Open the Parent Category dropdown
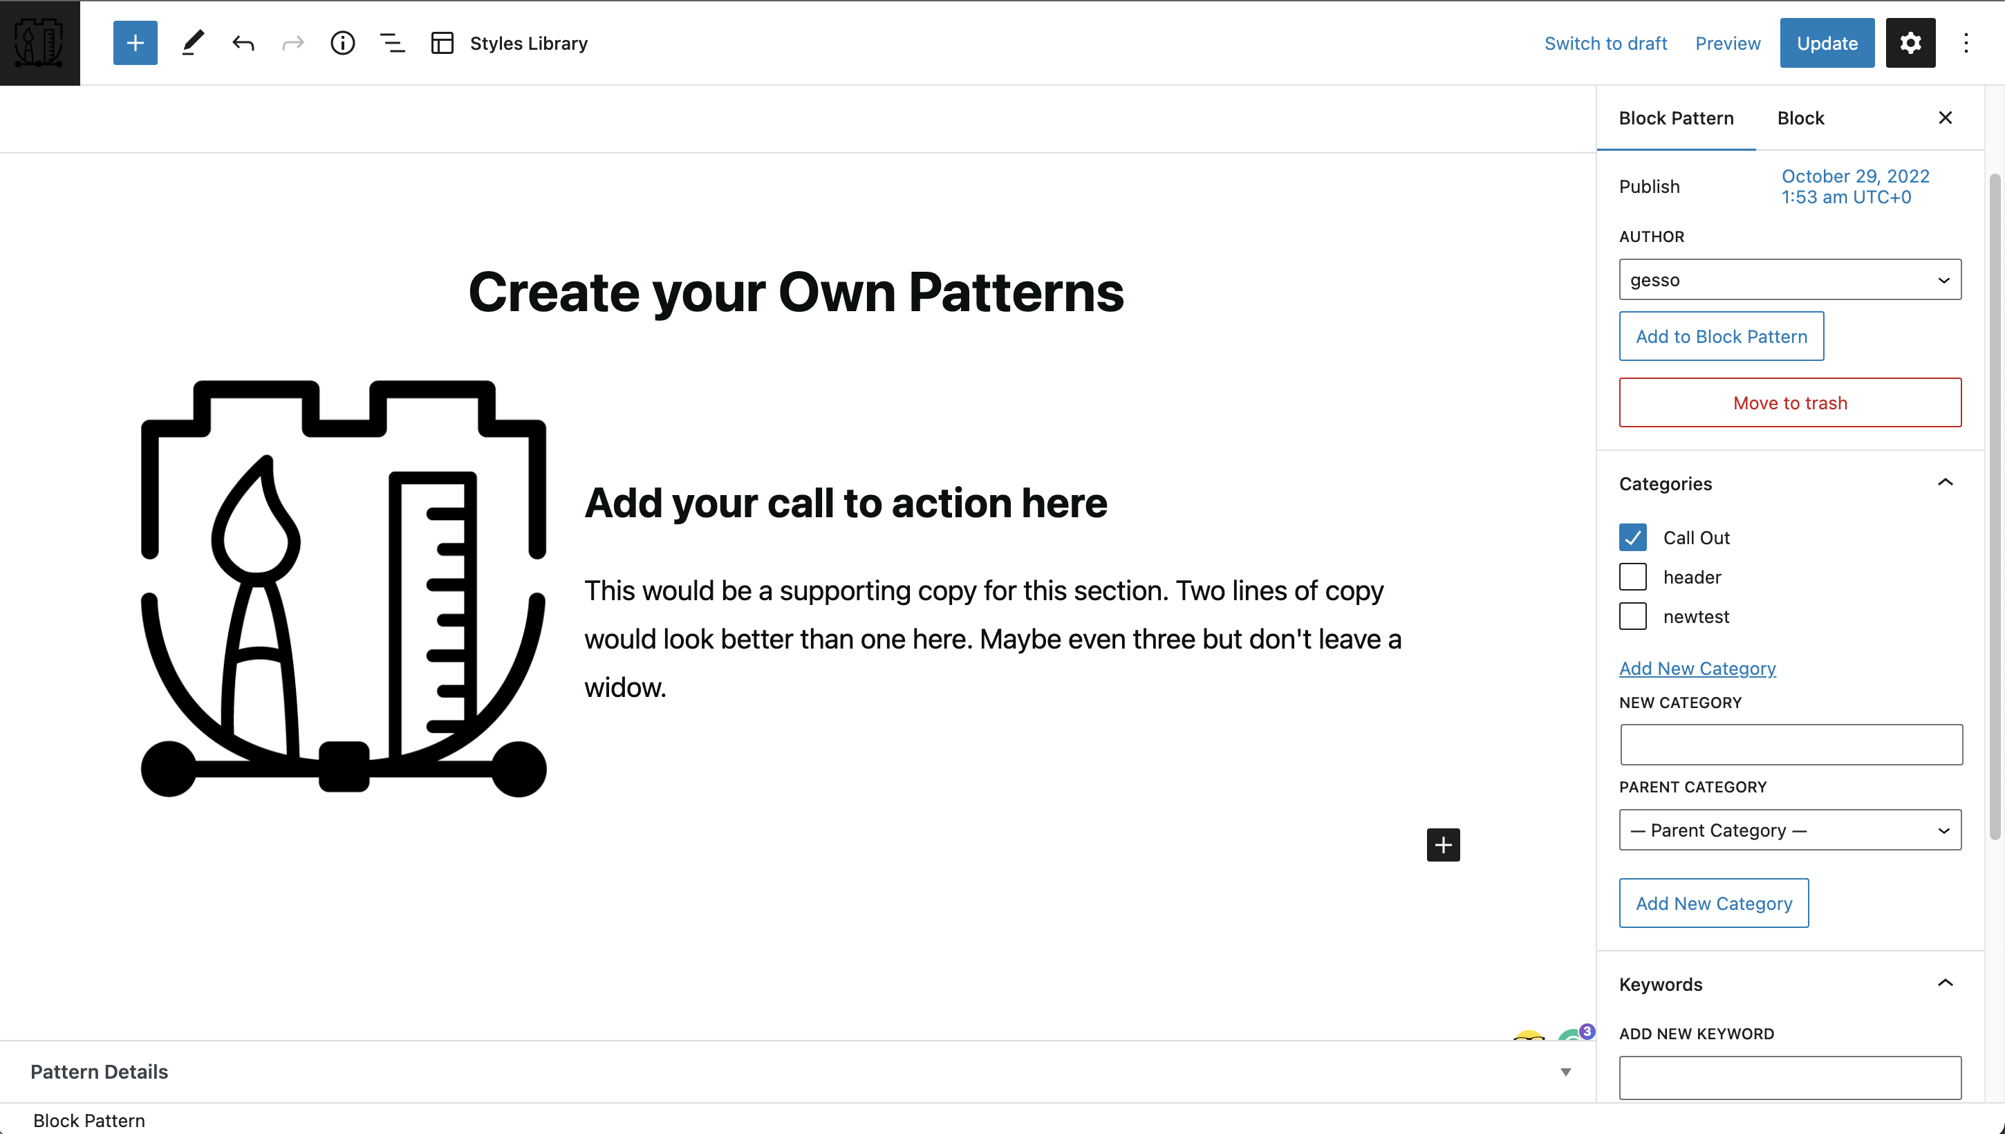Viewport: 2005px width, 1134px height. [1790, 830]
